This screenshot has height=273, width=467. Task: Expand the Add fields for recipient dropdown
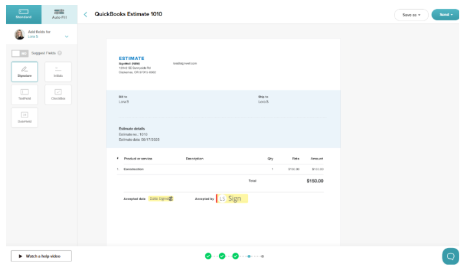pyautogui.click(x=67, y=37)
